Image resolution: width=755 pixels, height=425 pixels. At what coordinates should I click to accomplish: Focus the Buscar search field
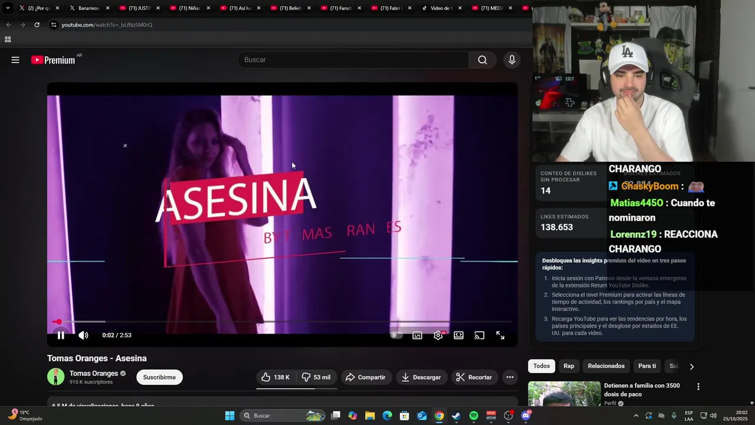coord(353,60)
